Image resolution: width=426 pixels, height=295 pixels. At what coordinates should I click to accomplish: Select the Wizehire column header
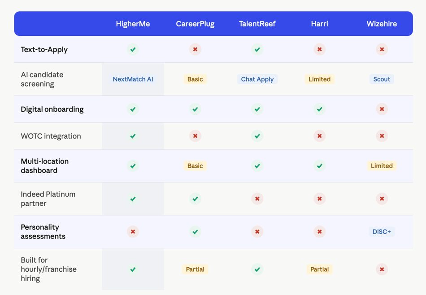382,24
